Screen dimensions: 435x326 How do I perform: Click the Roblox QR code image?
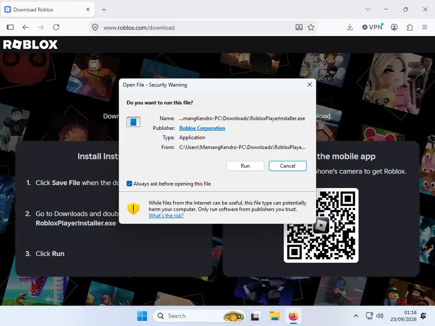click(321, 225)
